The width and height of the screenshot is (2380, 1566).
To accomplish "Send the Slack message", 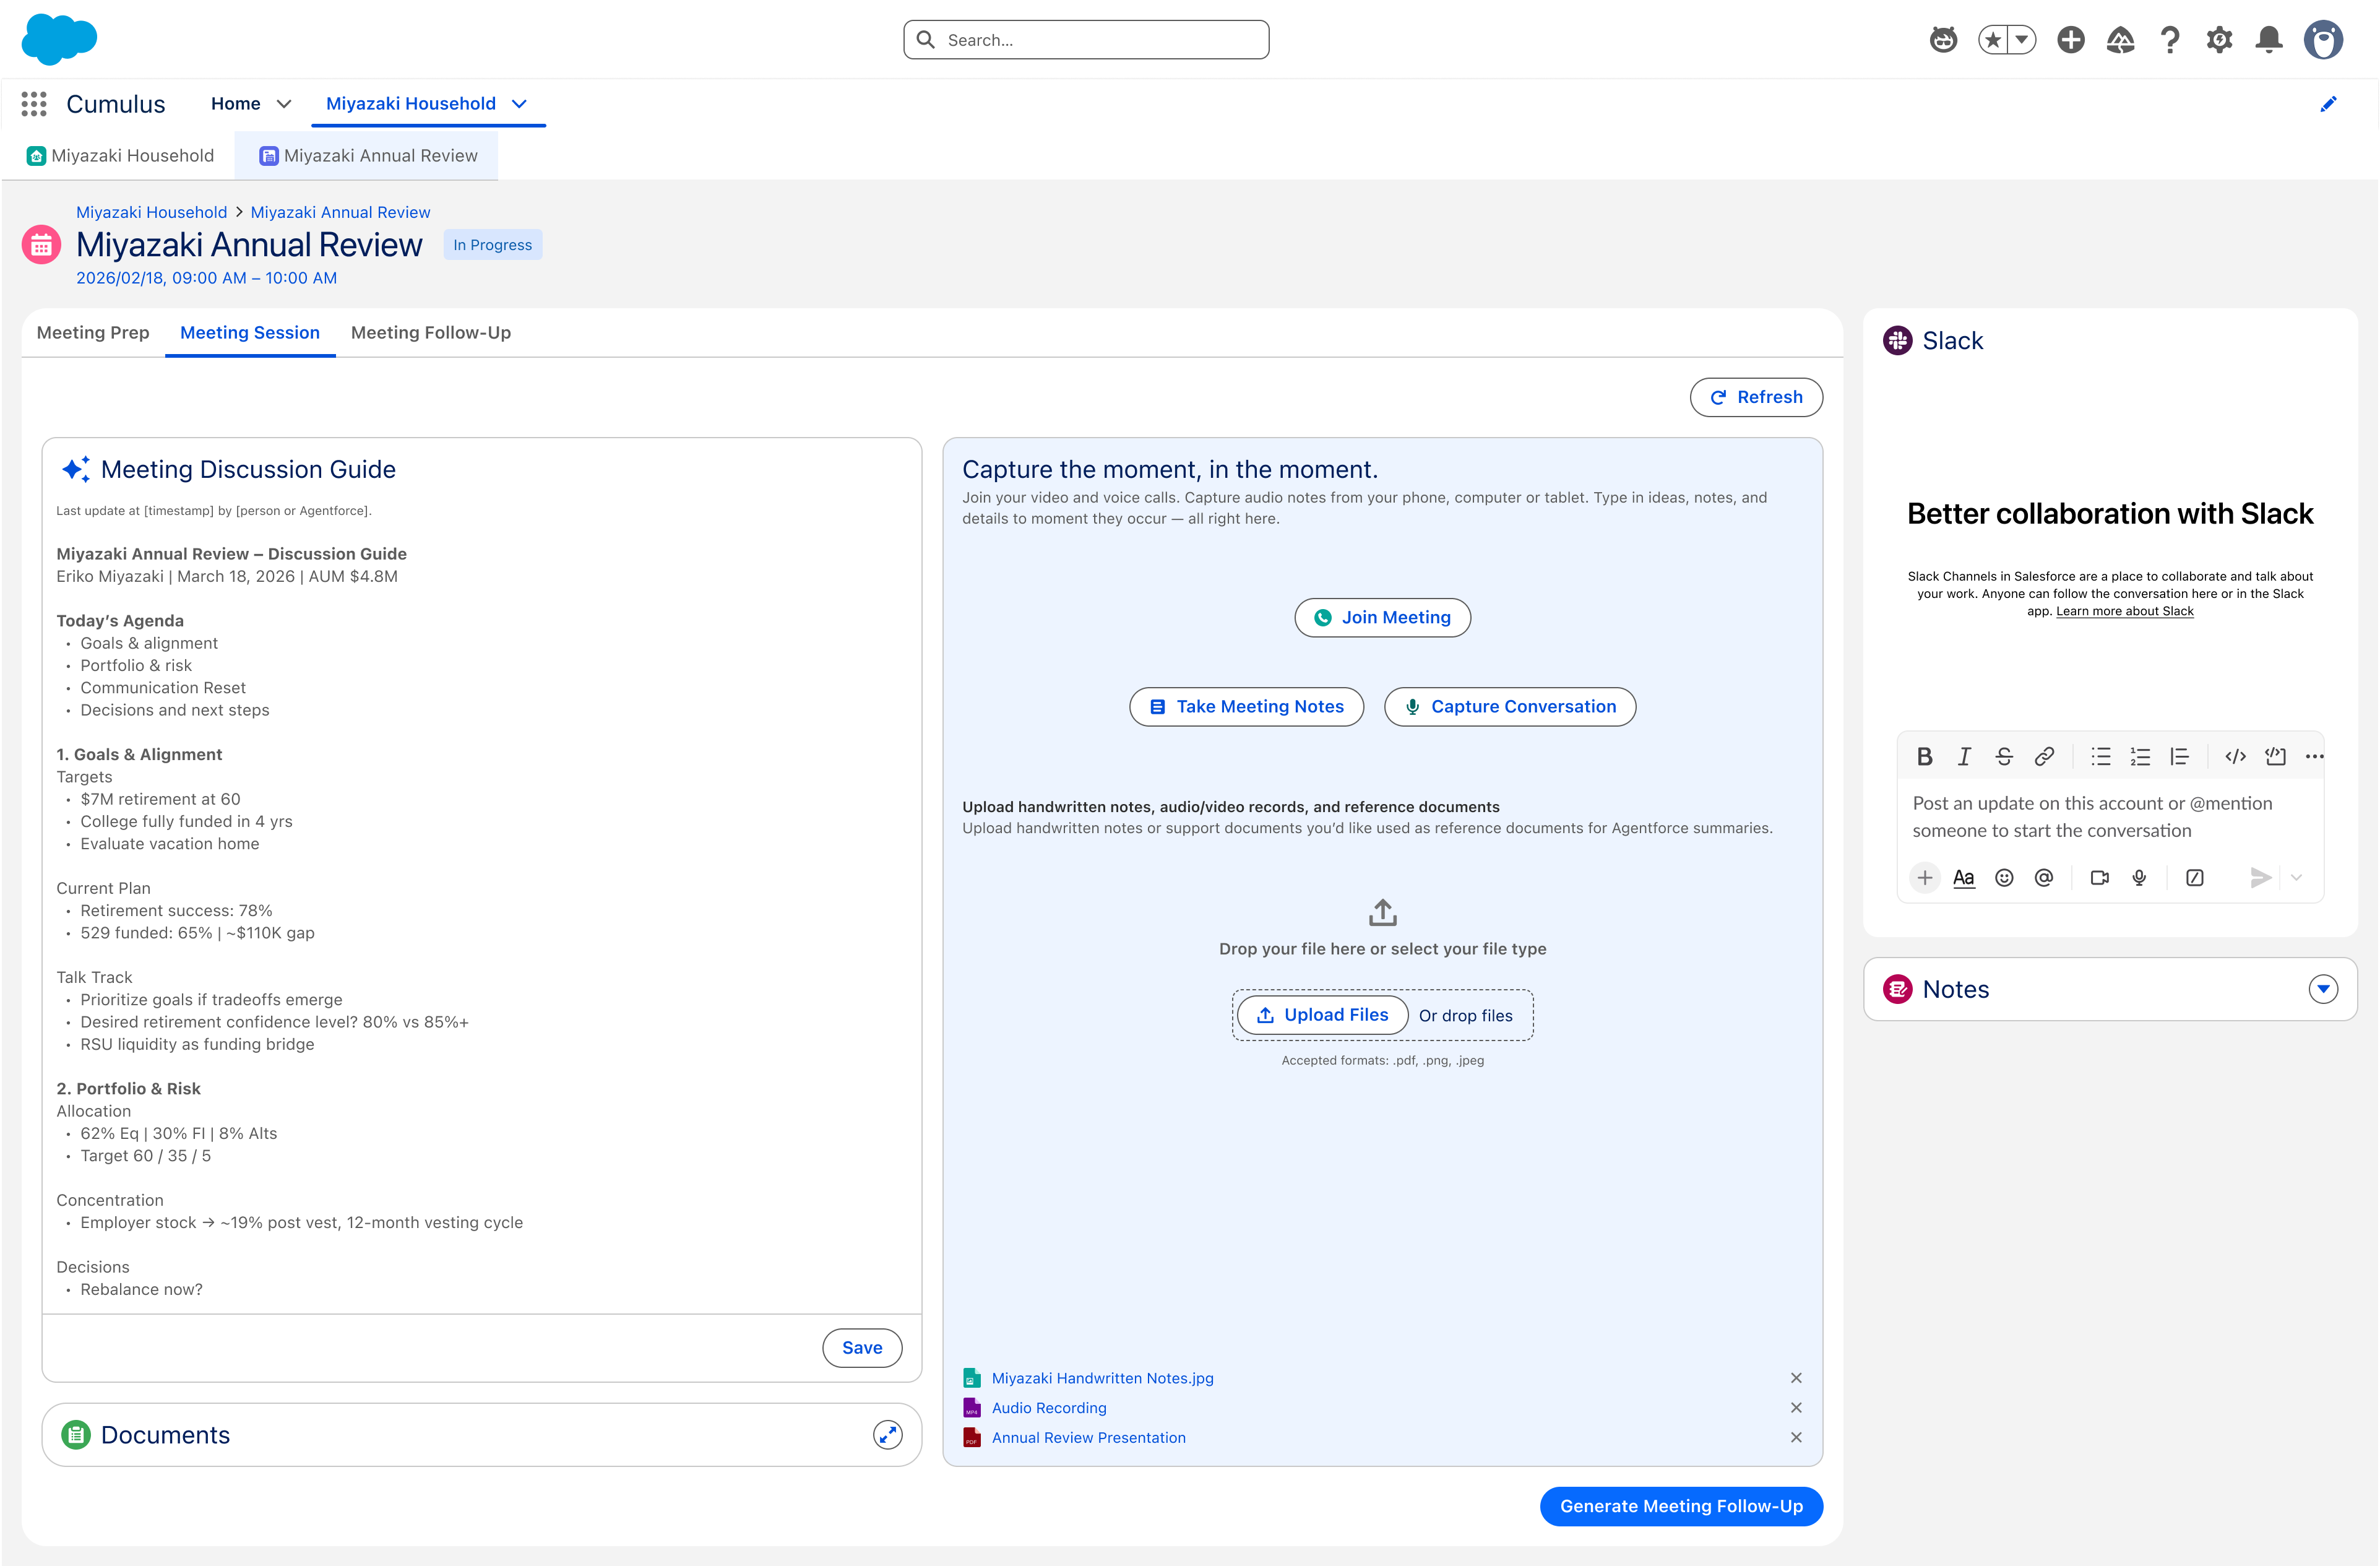I will click(2260, 878).
